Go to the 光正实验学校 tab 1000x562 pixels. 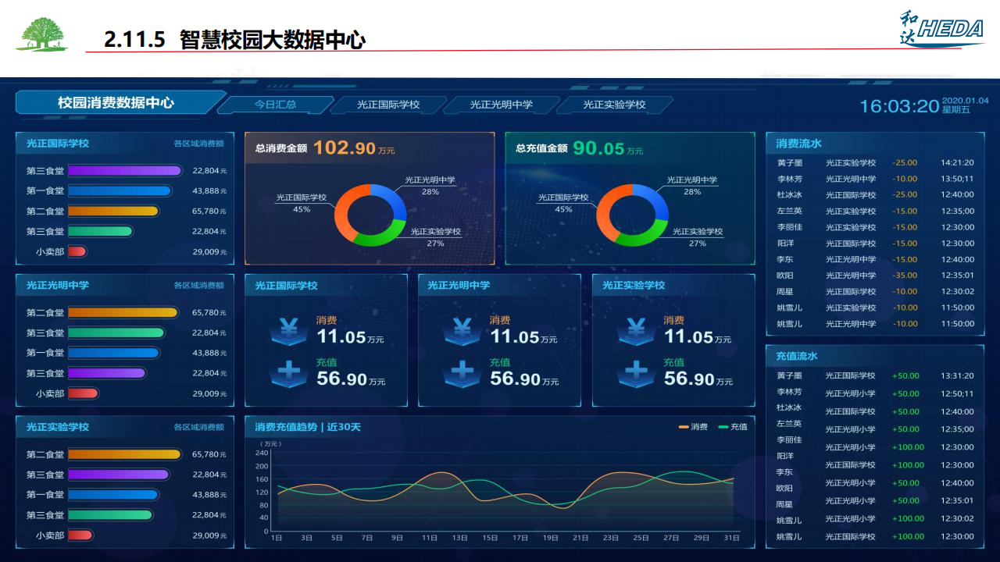click(x=615, y=105)
